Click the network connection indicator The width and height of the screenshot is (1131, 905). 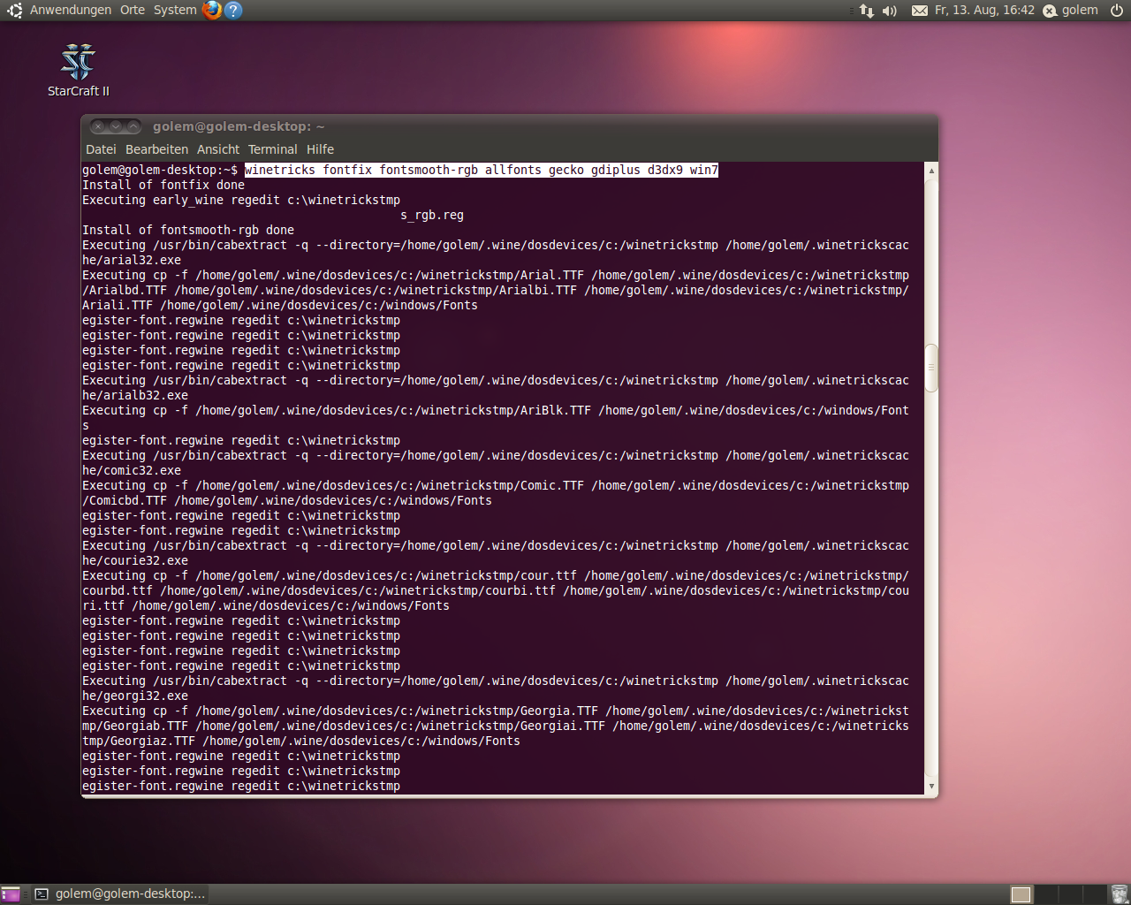point(866,11)
